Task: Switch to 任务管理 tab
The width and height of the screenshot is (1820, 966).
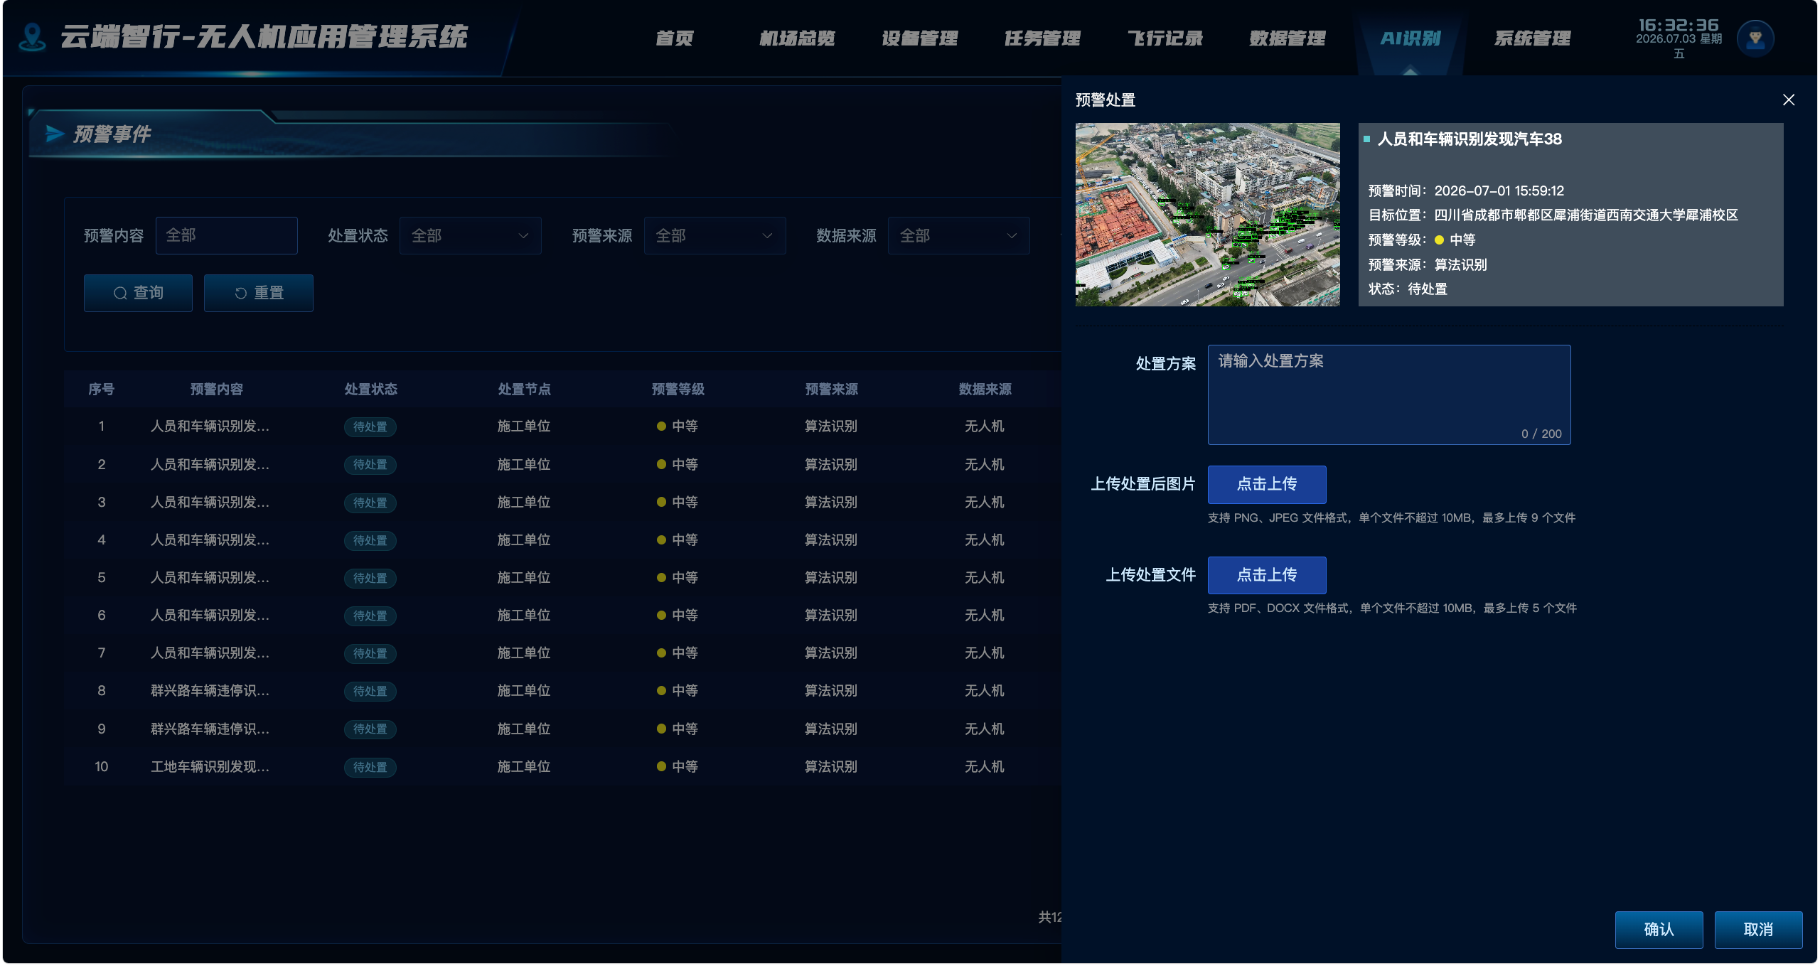Action: 1042,38
